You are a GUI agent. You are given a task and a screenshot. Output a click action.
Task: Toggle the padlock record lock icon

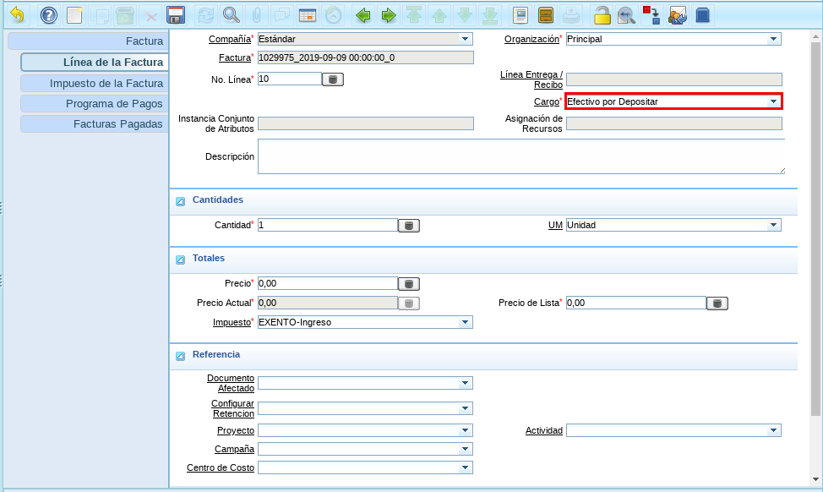602,15
